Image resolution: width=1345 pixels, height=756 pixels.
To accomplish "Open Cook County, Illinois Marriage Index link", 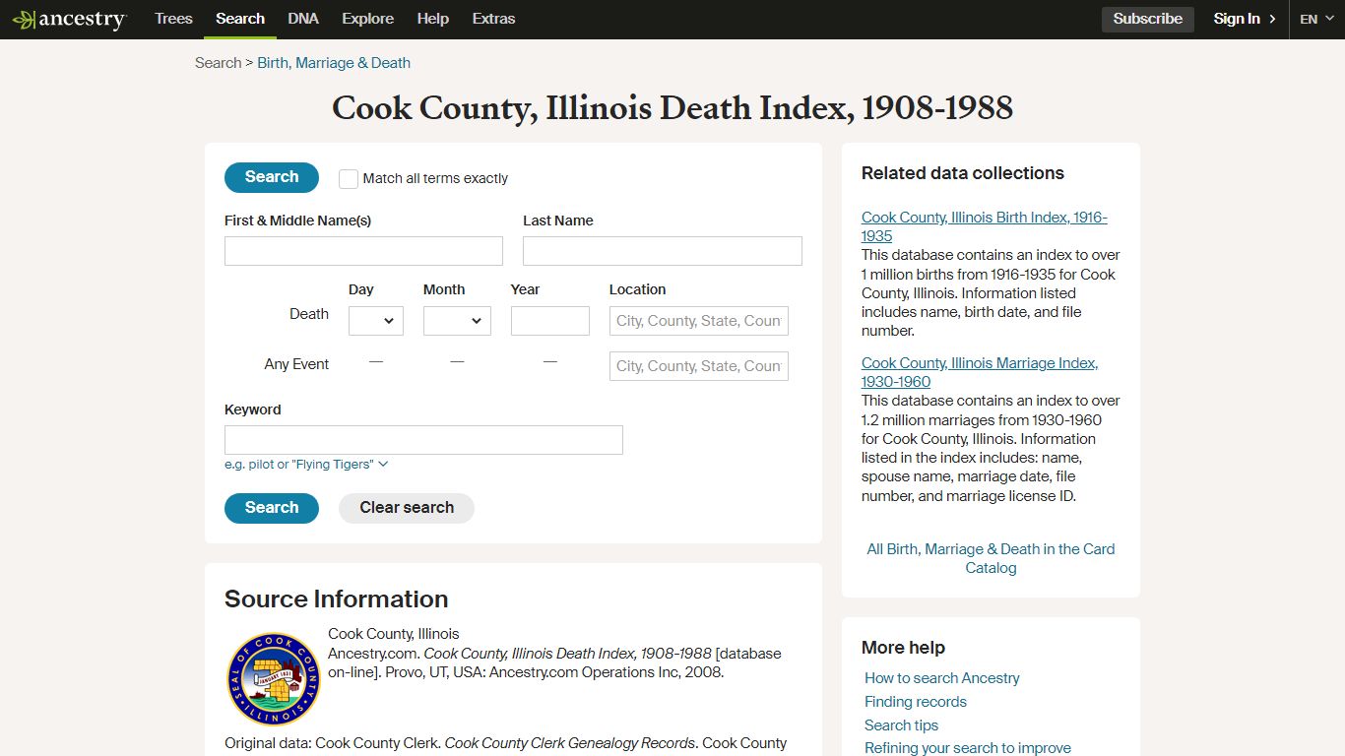I will (980, 372).
